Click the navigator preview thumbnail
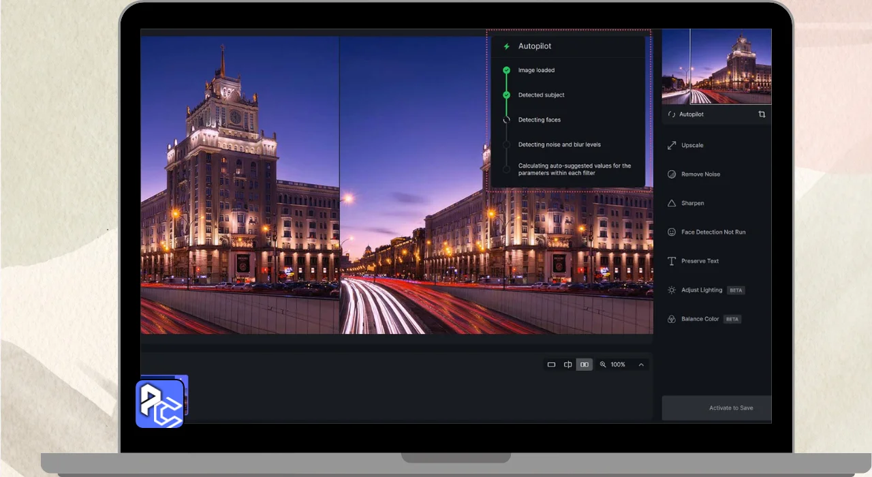The height and width of the screenshot is (477, 872). 716,66
